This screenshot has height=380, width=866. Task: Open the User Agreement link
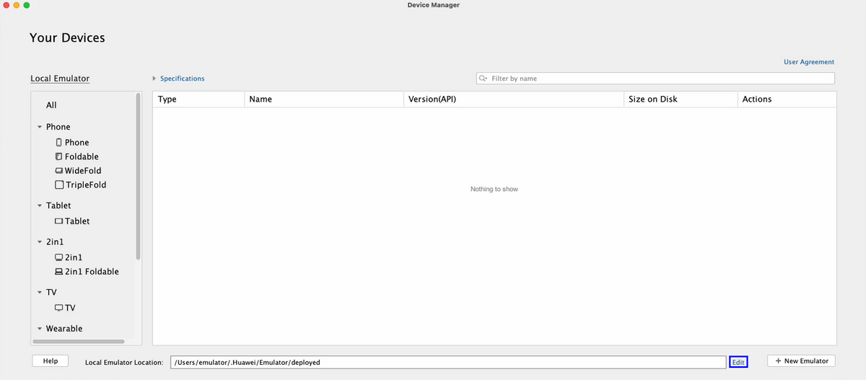pos(808,62)
